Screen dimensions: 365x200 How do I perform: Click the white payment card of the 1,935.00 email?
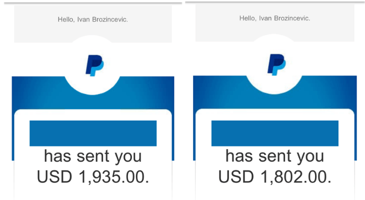(x=93, y=154)
